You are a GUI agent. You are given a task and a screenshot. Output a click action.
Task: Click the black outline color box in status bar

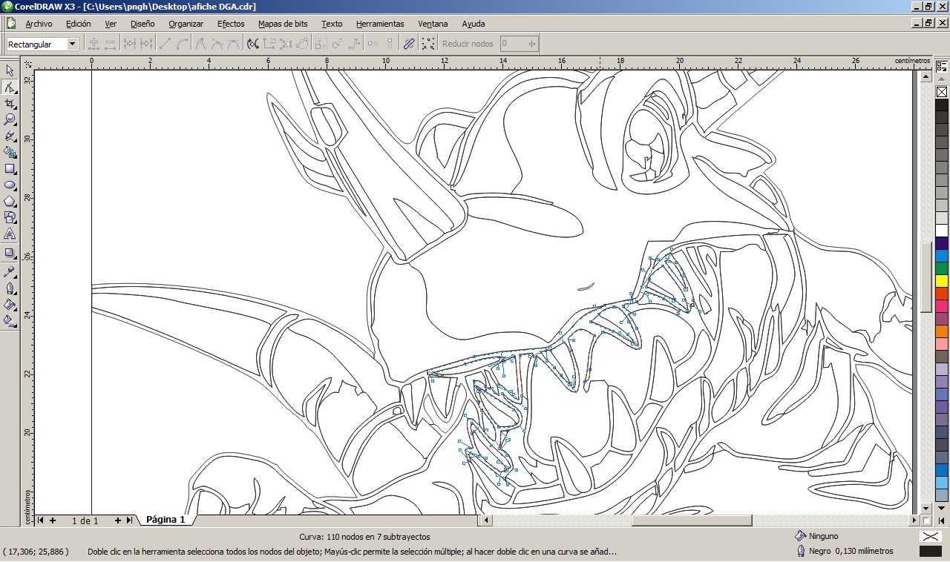tap(930, 551)
